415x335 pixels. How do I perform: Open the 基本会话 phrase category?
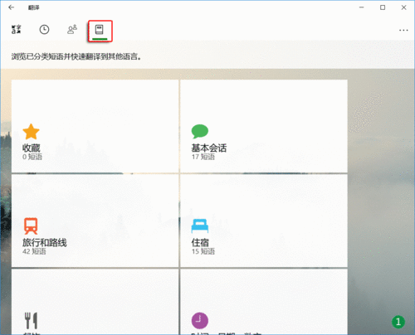[x=264, y=126]
